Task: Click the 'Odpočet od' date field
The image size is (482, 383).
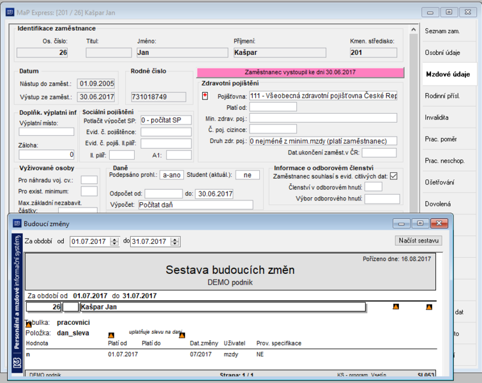Action: click(163, 193)
